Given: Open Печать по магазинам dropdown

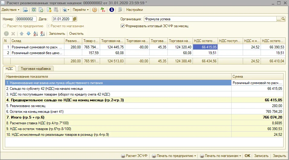Looking at the screenshot, I should pos(221,156).
